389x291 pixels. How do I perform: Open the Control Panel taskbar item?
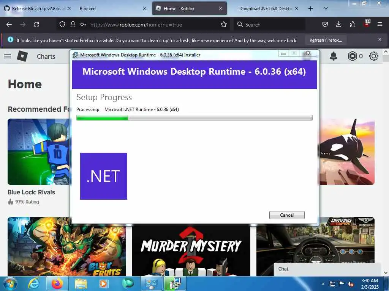pyautogui.click(x=151, y=284)
